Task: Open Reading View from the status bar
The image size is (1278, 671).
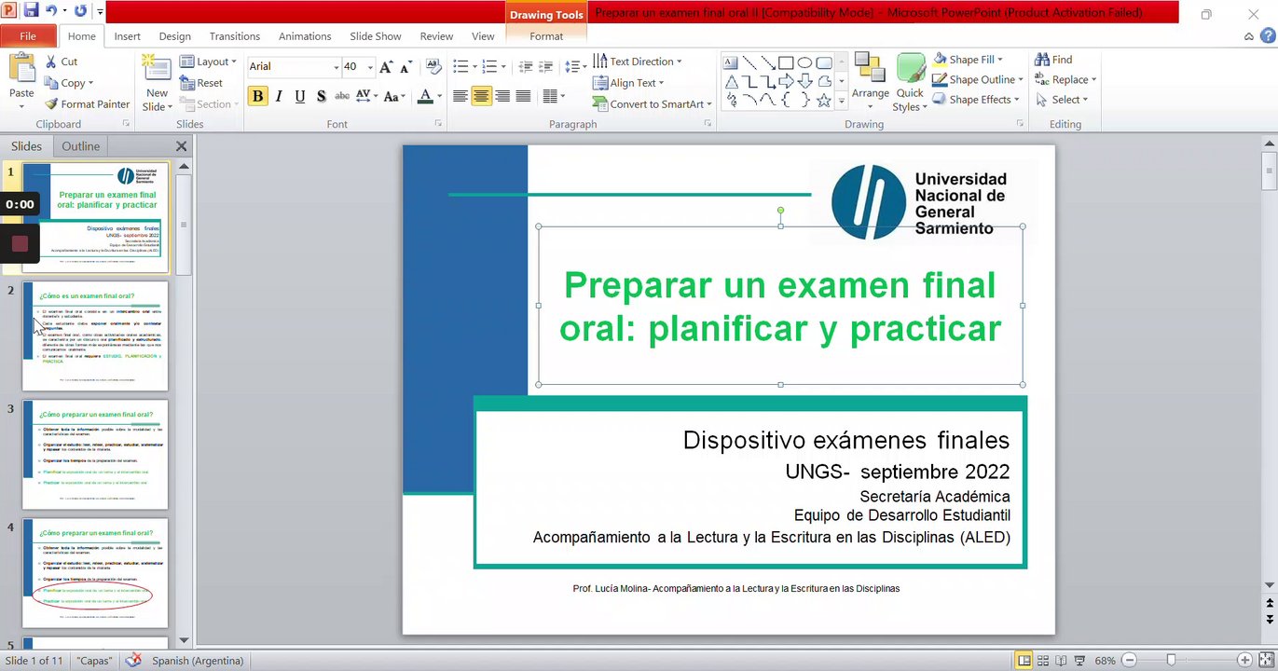Action: 1062,660
